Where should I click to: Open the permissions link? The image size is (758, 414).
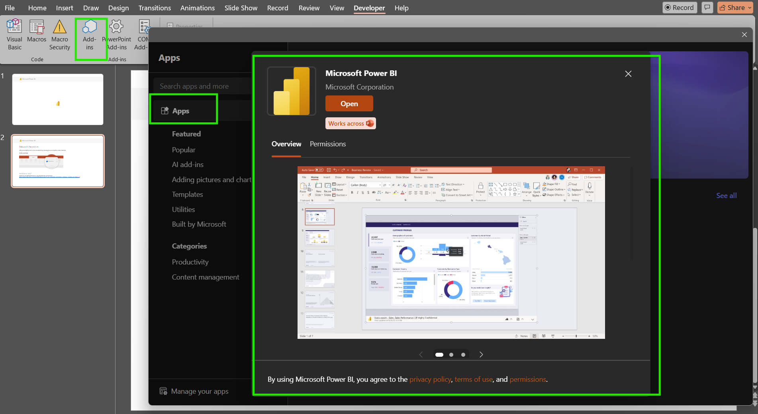(528, 379)
